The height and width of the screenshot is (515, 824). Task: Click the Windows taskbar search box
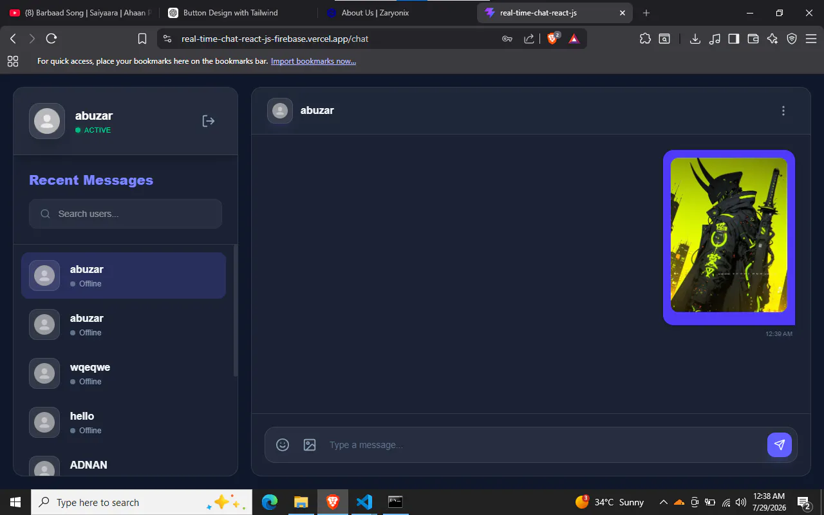tap(142, 502)
